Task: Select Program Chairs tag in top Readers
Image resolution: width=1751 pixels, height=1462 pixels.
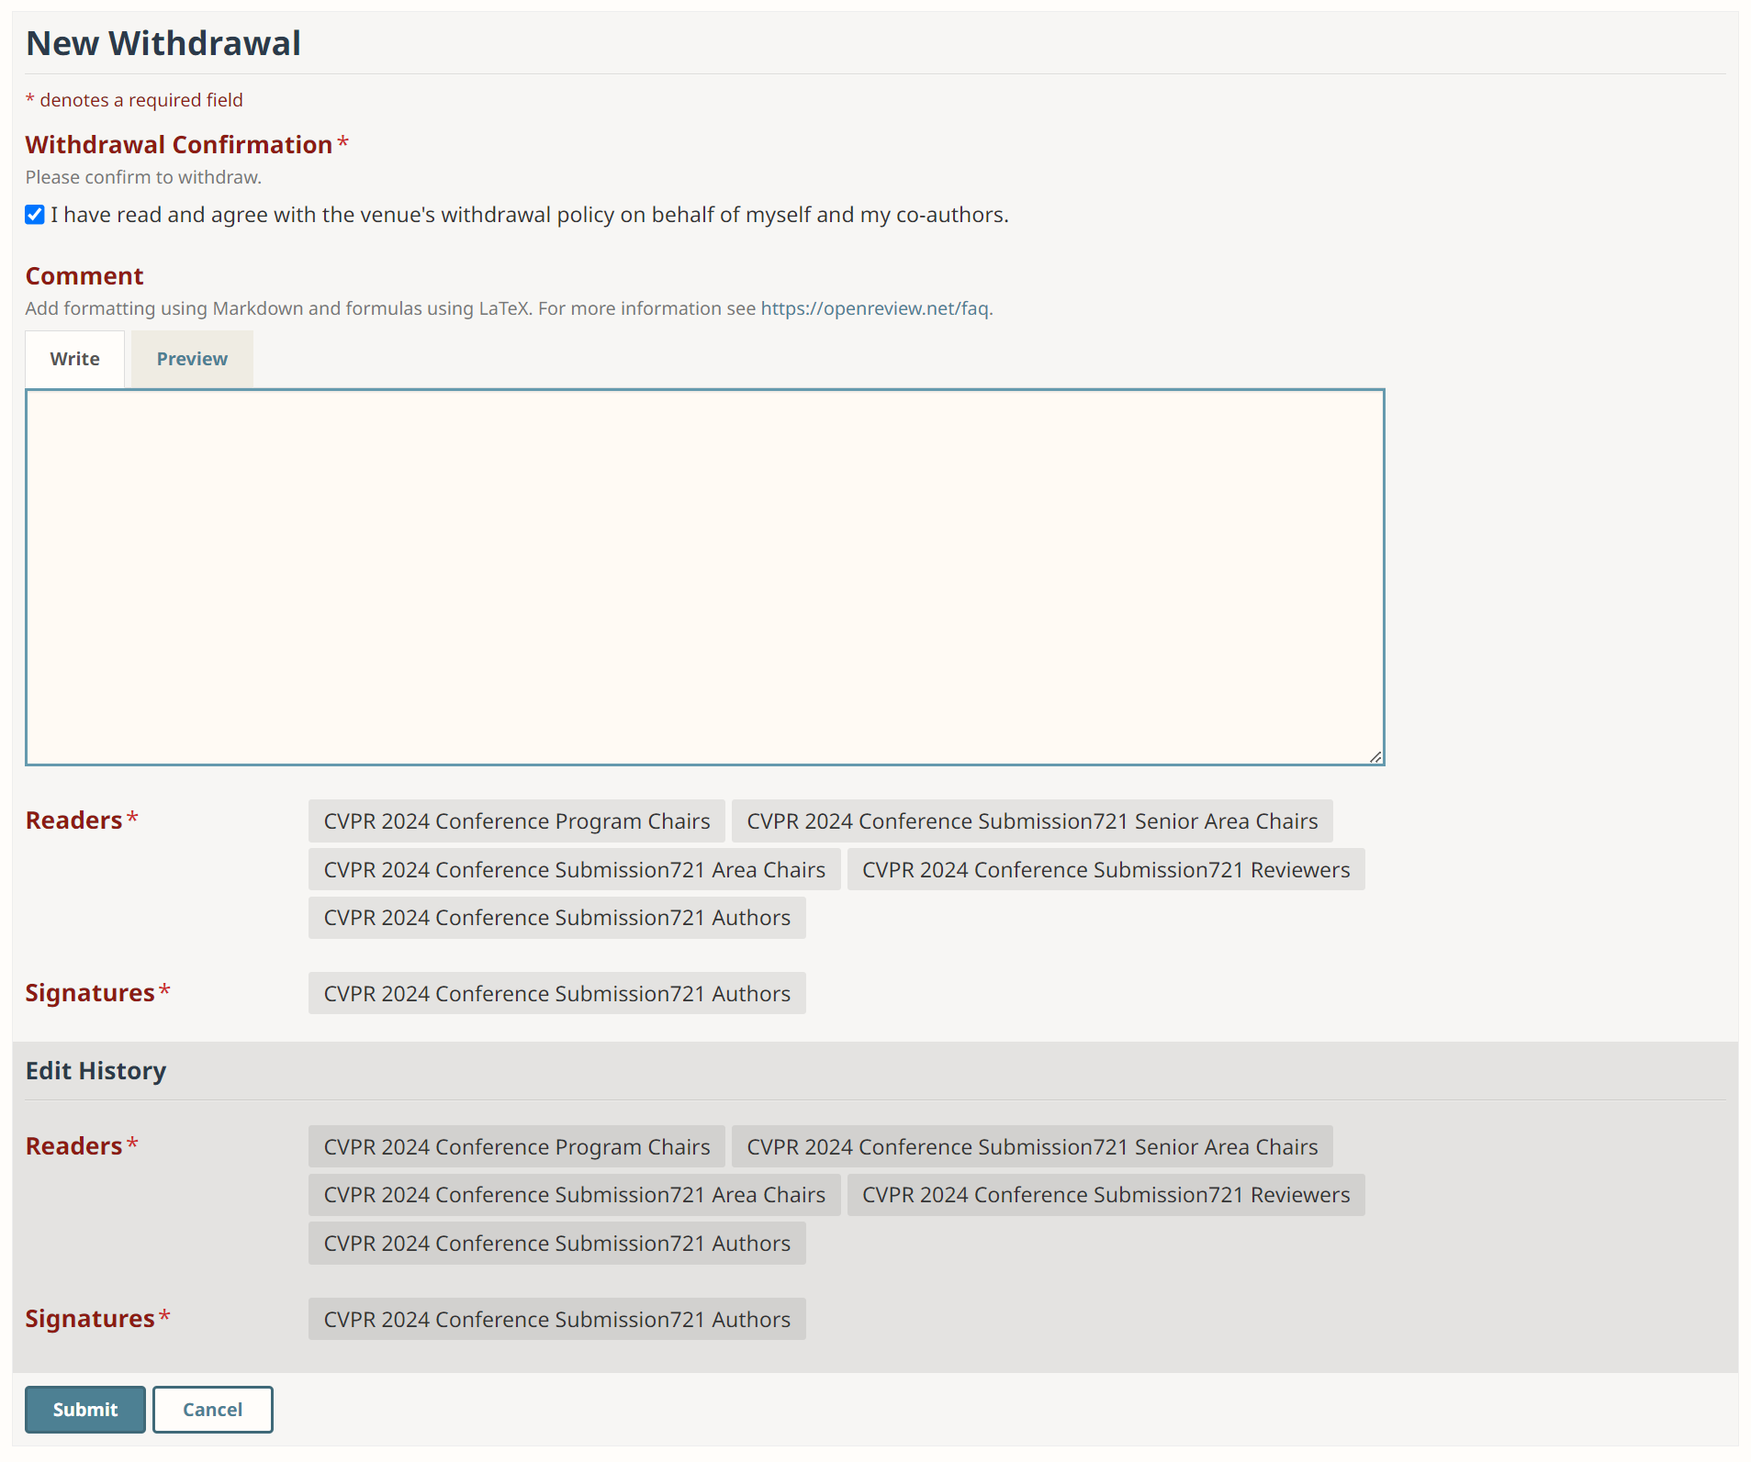Action: 517,821
